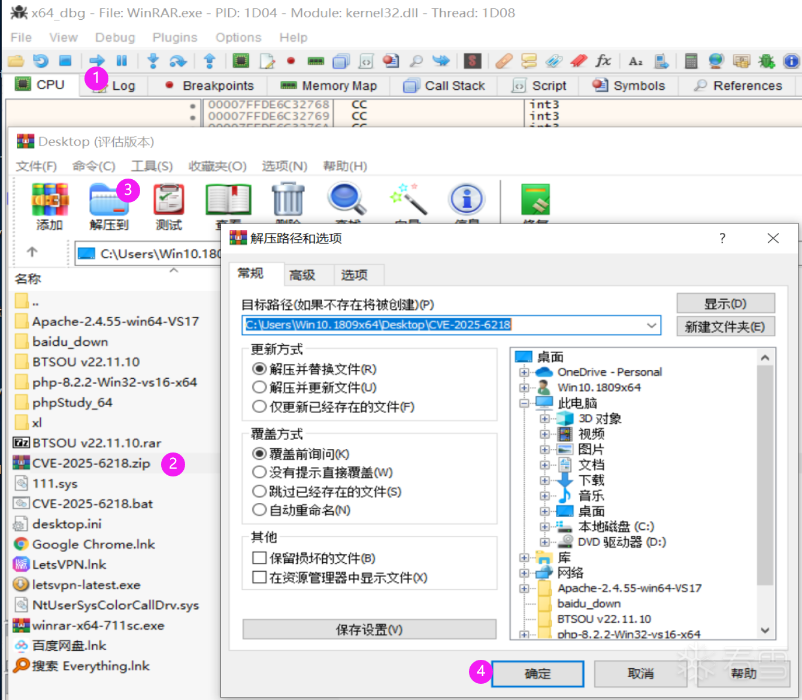
Task: Click the Pause icon in x64dbg toolbar
Action: coord(122,61)
